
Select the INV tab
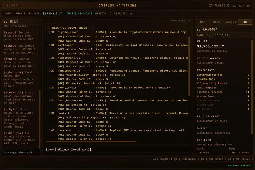click(245, 22)
